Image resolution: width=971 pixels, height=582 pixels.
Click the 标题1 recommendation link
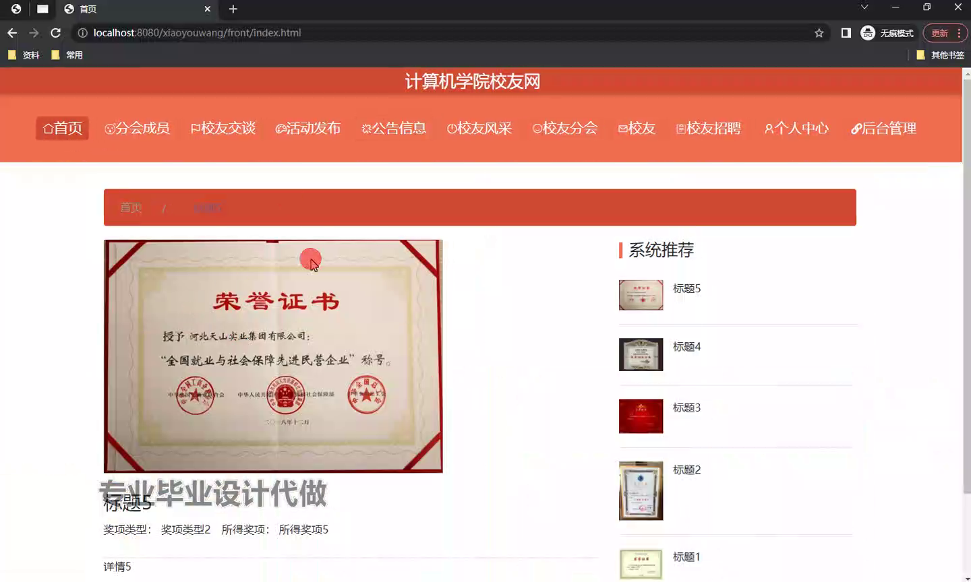coord(686,556)
